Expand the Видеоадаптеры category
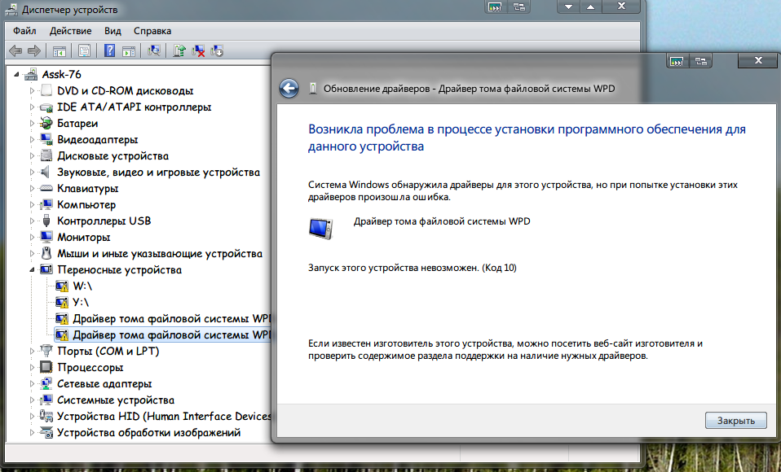The image size is (781, 472). pos(33,140)
